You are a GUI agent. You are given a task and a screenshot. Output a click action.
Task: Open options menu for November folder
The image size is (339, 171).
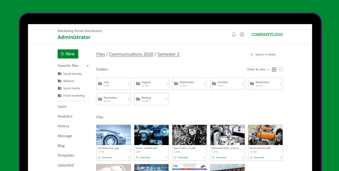coord(281,84)
